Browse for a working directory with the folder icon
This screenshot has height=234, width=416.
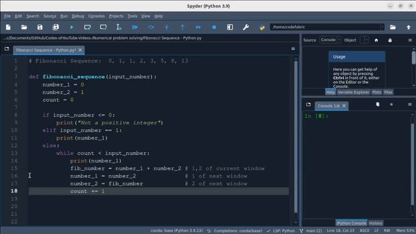pyautogui.click(x=393, y=27)
